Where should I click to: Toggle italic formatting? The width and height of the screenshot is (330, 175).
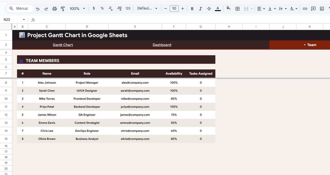200,8
